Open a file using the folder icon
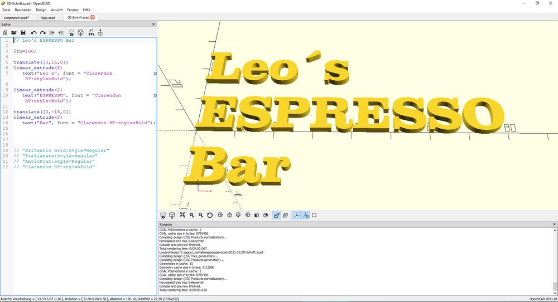The height and width of the screenshot is (302, 558). tap(14, 33)
